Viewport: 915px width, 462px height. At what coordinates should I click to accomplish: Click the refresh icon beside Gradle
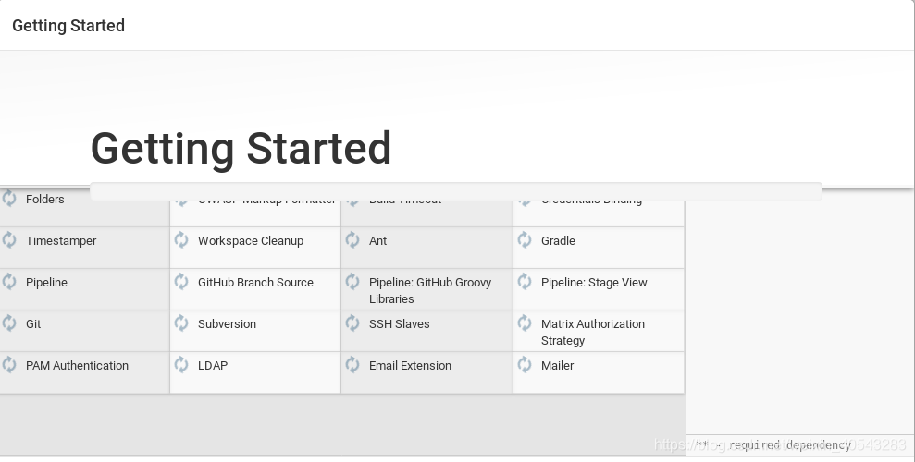[x=525, y=240]
